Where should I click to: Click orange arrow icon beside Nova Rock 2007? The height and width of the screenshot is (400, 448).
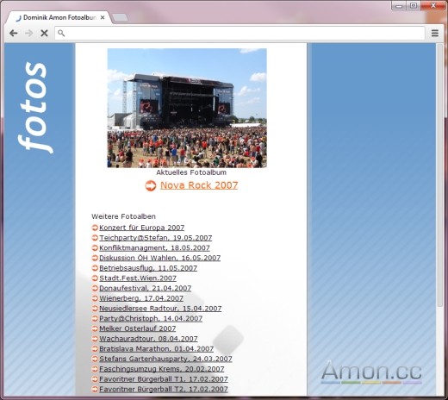tap(151, 185)
